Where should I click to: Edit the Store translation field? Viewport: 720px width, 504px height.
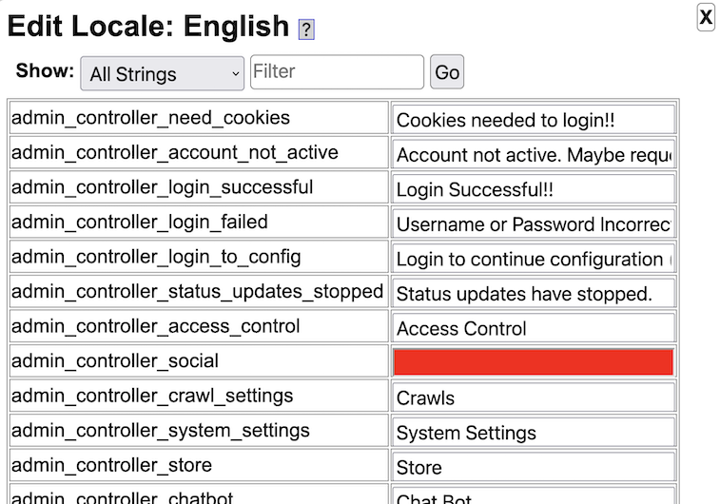point(534,467)
